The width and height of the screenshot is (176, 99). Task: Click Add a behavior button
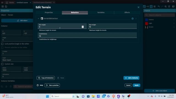(131, 78)
